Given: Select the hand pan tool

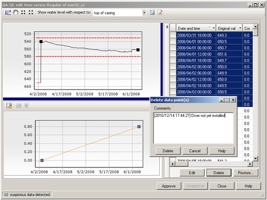Looking at the screenshot, I should pyautogui.click(x=16, y=13).
